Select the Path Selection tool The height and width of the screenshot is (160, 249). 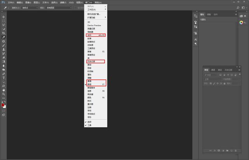pos(4,82)
